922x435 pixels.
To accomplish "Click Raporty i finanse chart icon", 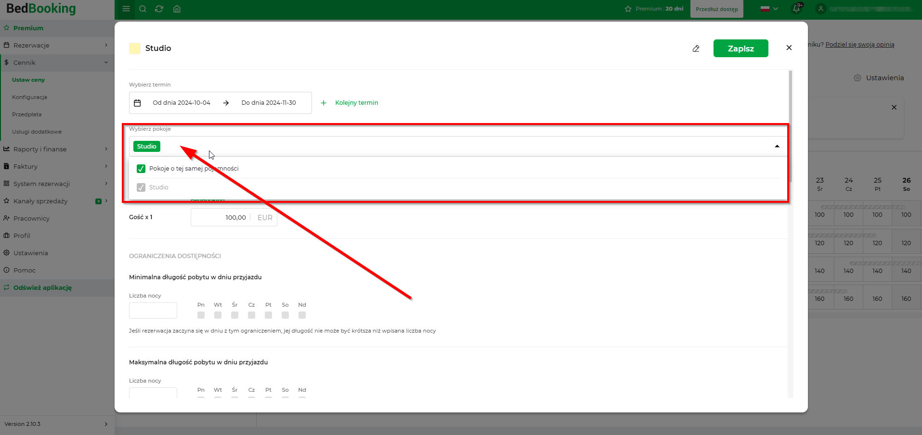I will [6, 149].
